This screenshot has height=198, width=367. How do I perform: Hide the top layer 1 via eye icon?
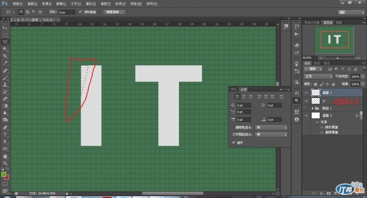pos(306,93)
